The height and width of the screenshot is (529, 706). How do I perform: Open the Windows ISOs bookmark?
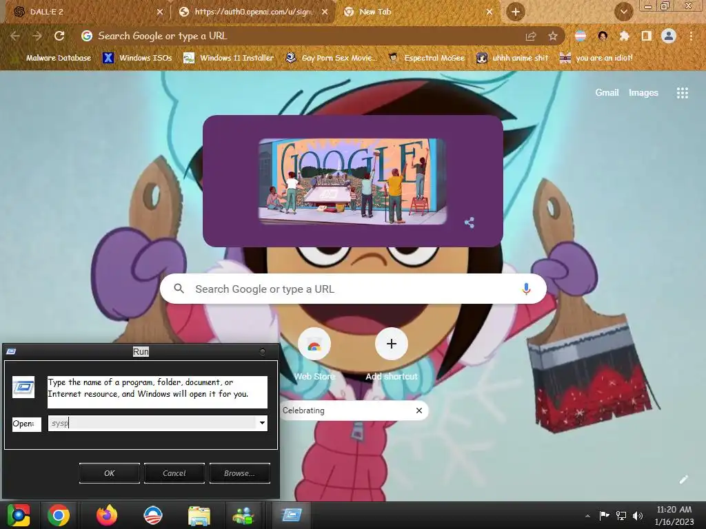[x=137, y=58]
